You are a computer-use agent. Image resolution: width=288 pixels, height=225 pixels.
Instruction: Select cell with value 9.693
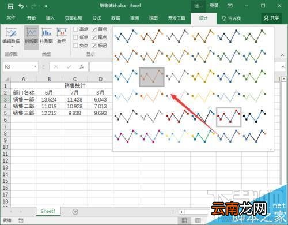pos(100,113)
